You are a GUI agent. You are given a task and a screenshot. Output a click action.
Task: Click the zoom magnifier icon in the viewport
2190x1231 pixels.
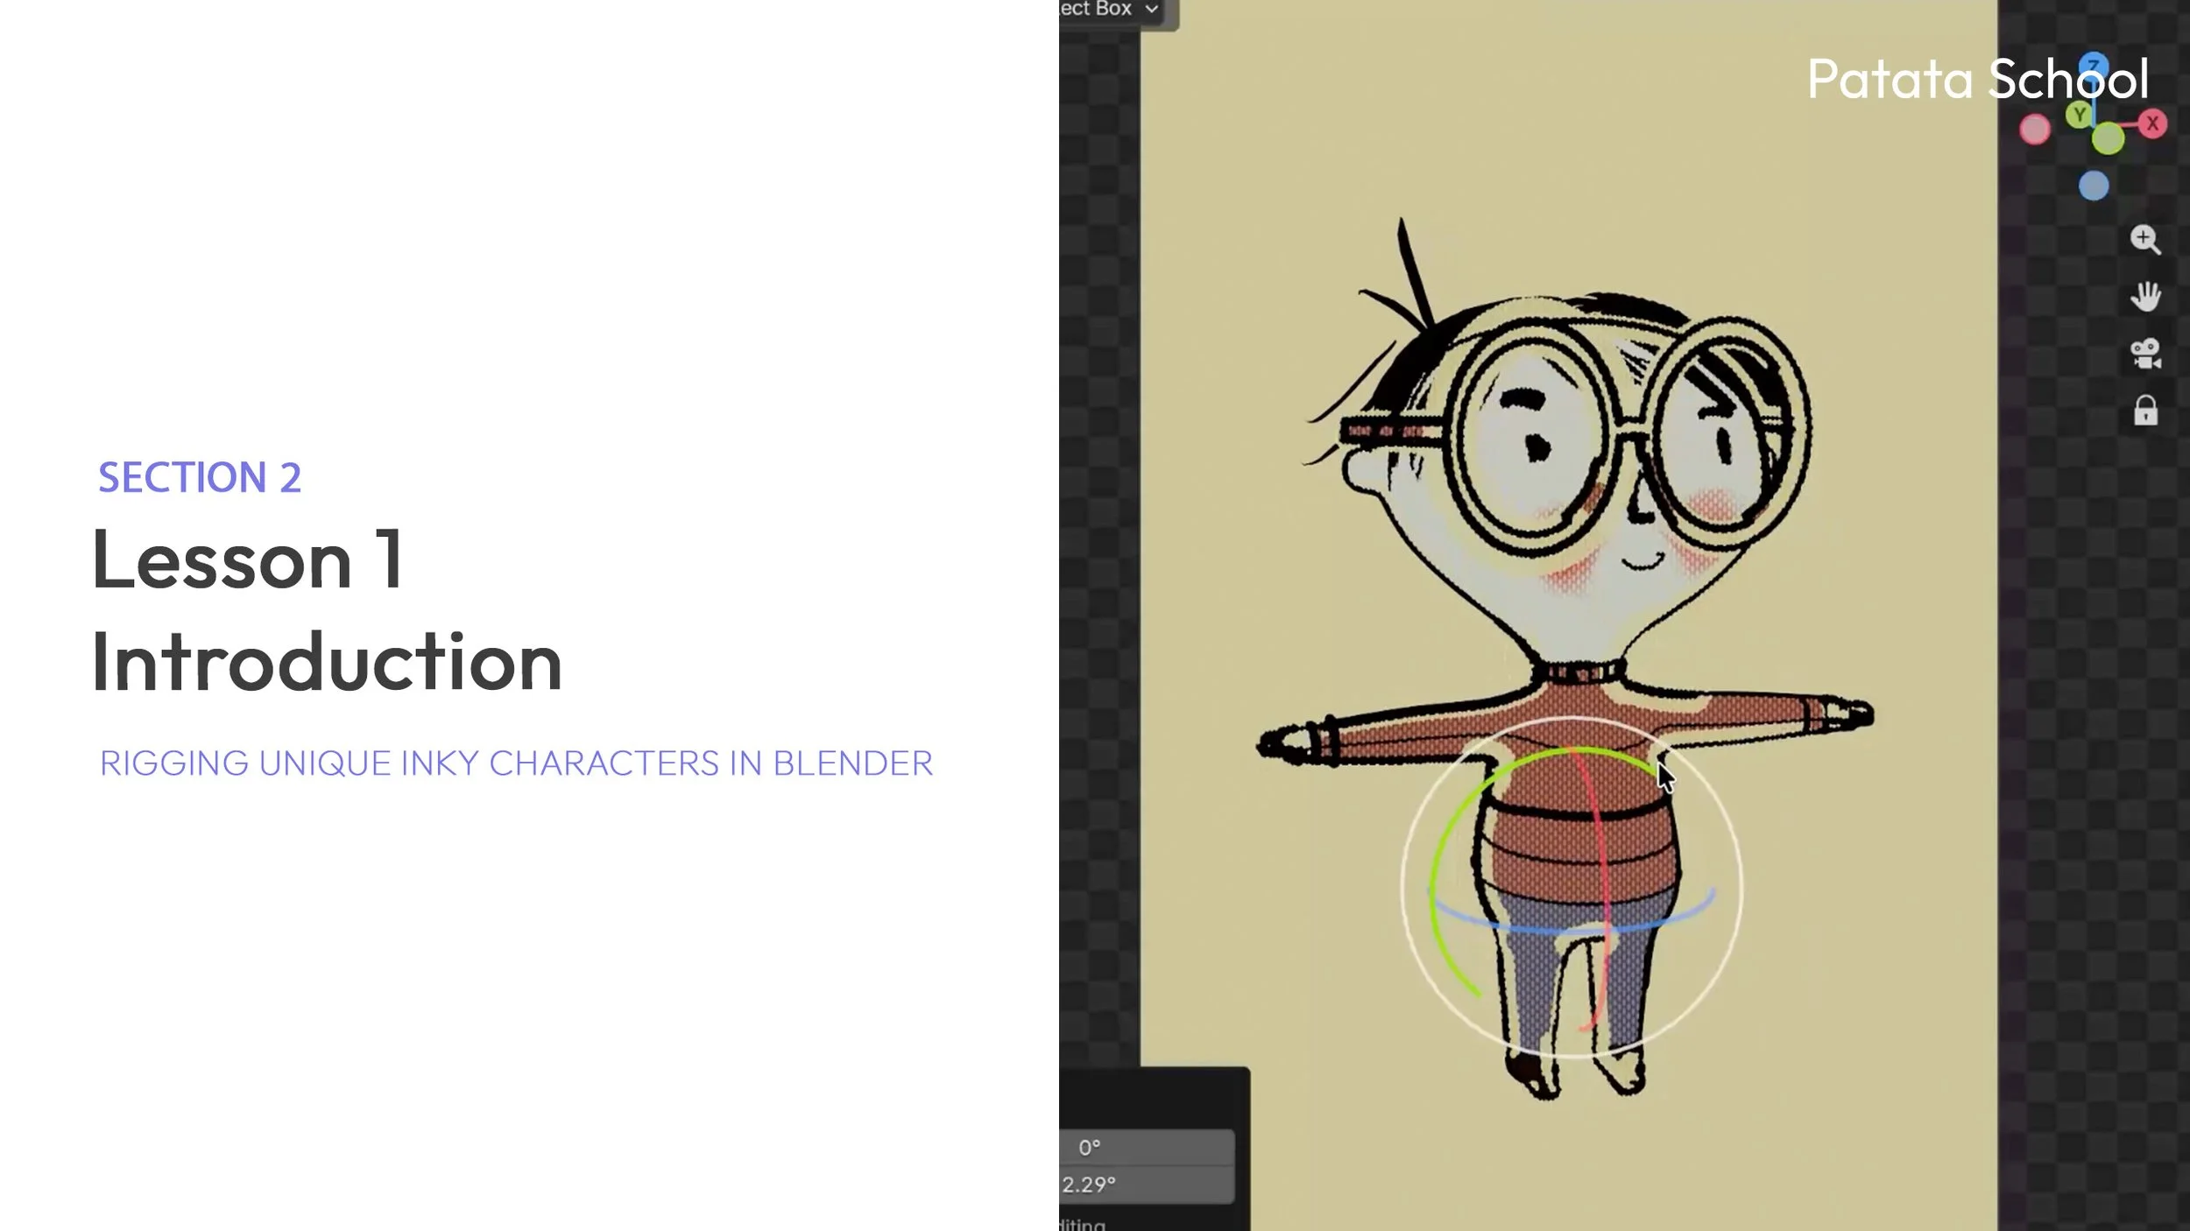(x=2145, y=240)
